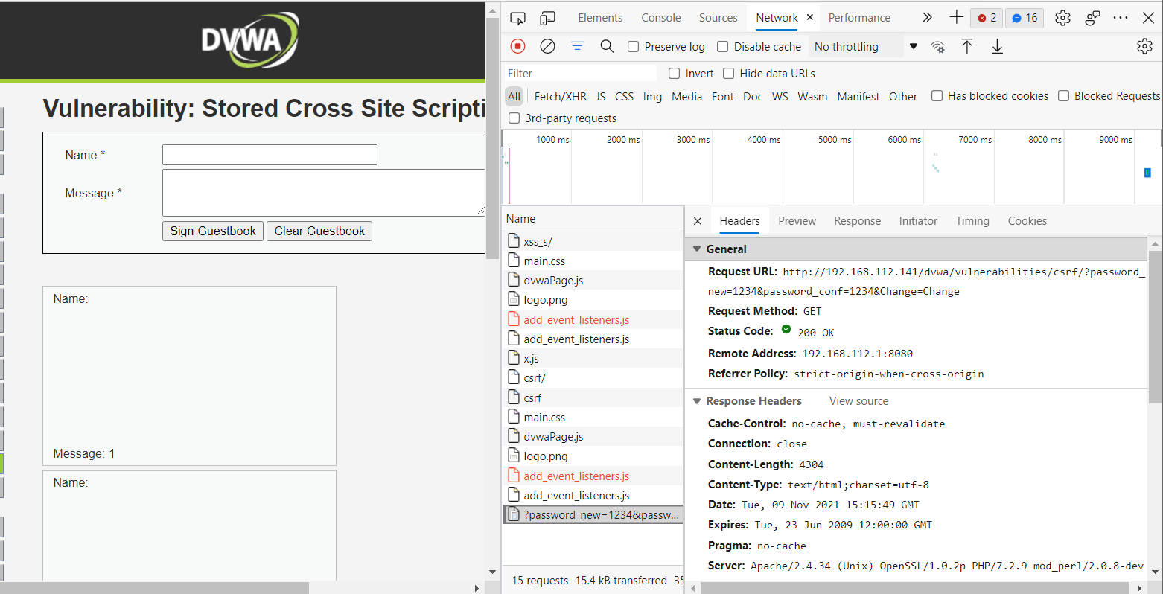Toggle the network filter funnel icon
The image size is (1163, 594).
click(577, 46)
